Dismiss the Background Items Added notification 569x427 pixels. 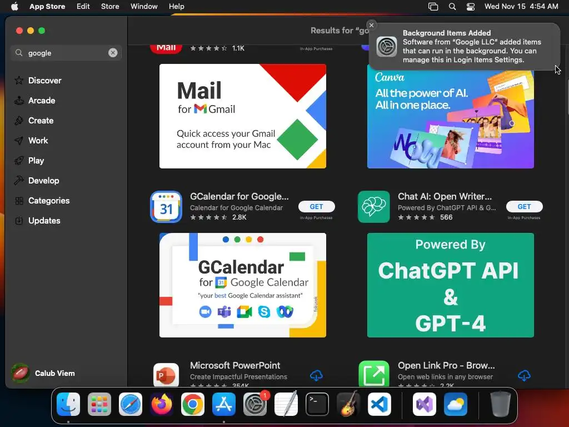[371, 25]
